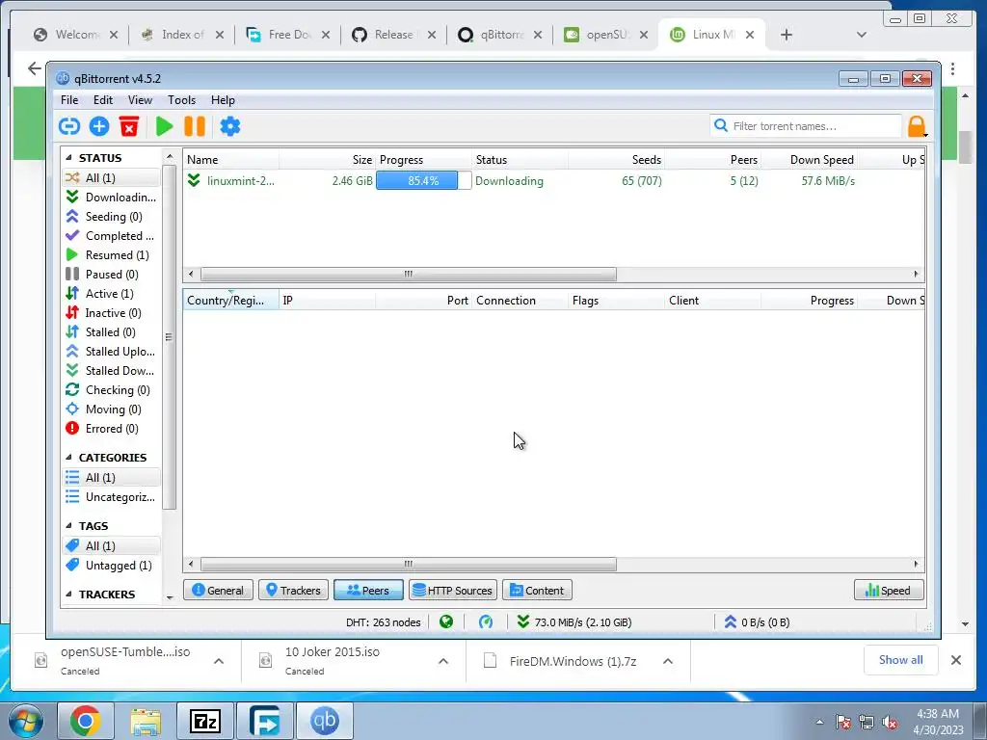Expand options for 10 Joker 2015.iso download
This screenshot has height=740, width=987.
(443, 661)
